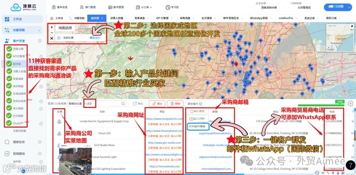
Task: Switch to the 我的订阅 tab
Action: coord(331,18)
